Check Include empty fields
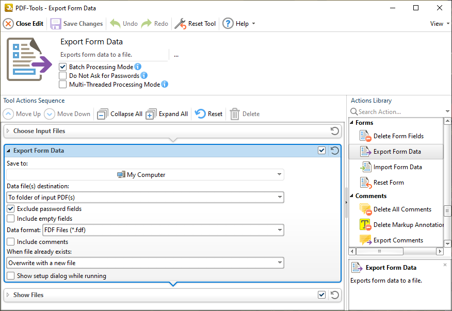452x311 pixels. coord(11,219)
